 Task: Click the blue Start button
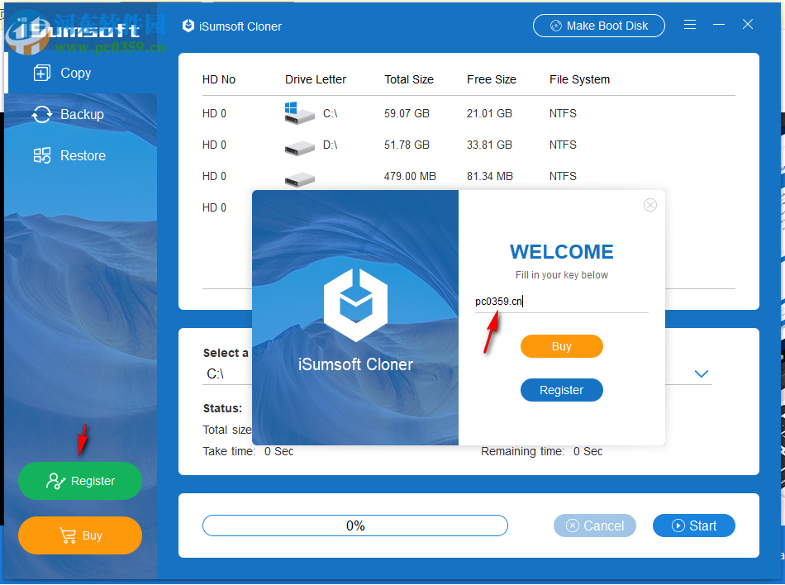(x=693, y=526)
